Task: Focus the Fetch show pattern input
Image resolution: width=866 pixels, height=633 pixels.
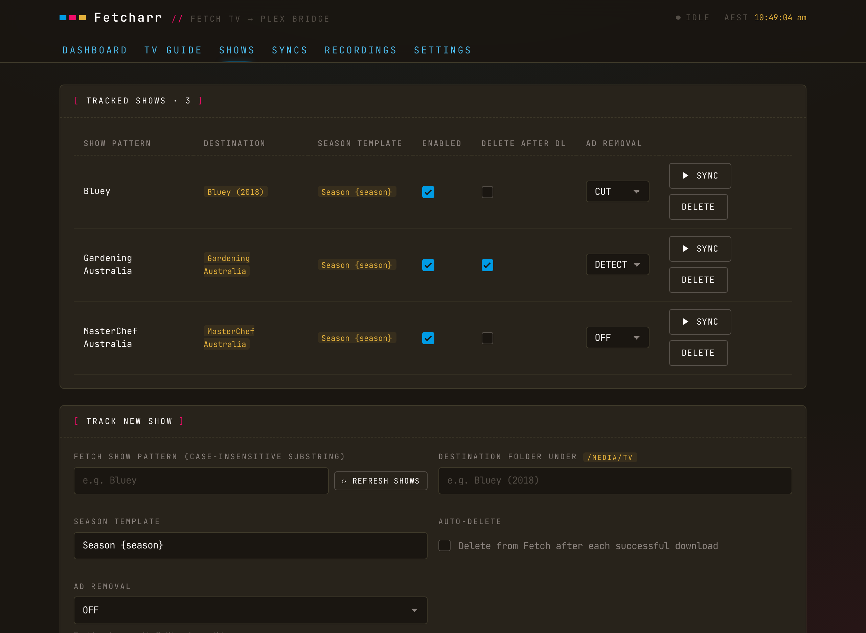Action: pyautogui.click(x=201, y=481)
